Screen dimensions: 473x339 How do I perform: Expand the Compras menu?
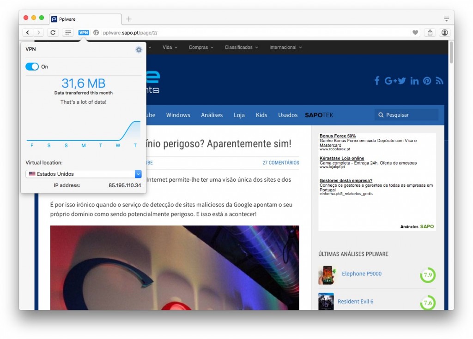click(x=201, y=48)
